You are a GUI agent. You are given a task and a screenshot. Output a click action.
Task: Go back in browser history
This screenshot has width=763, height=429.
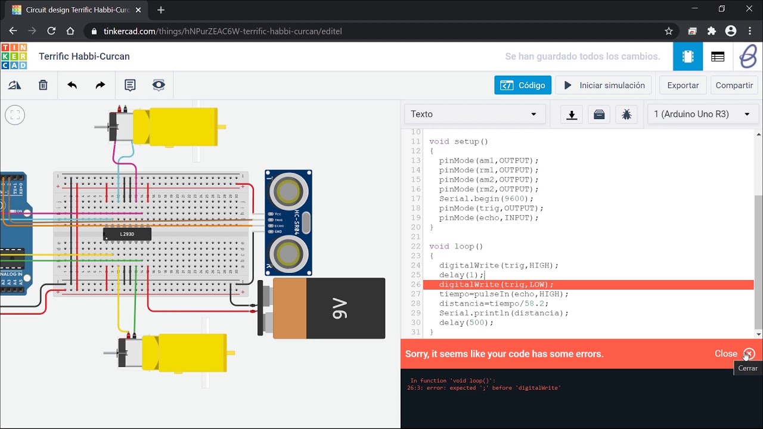click(x=13, y=31)
